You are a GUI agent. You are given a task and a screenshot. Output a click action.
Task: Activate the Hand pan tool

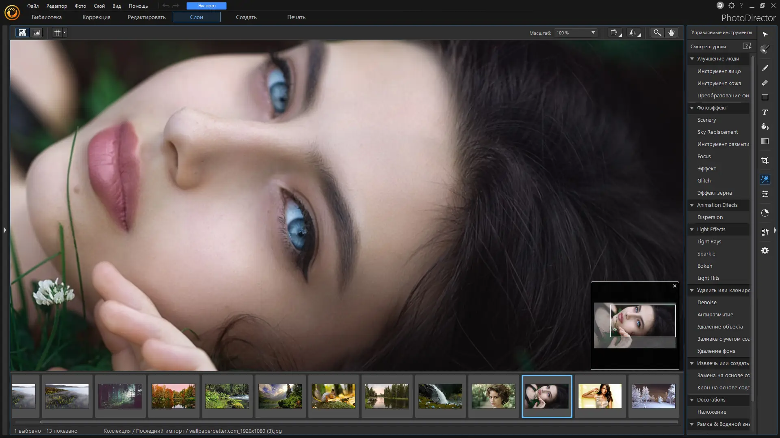[672, 33]
